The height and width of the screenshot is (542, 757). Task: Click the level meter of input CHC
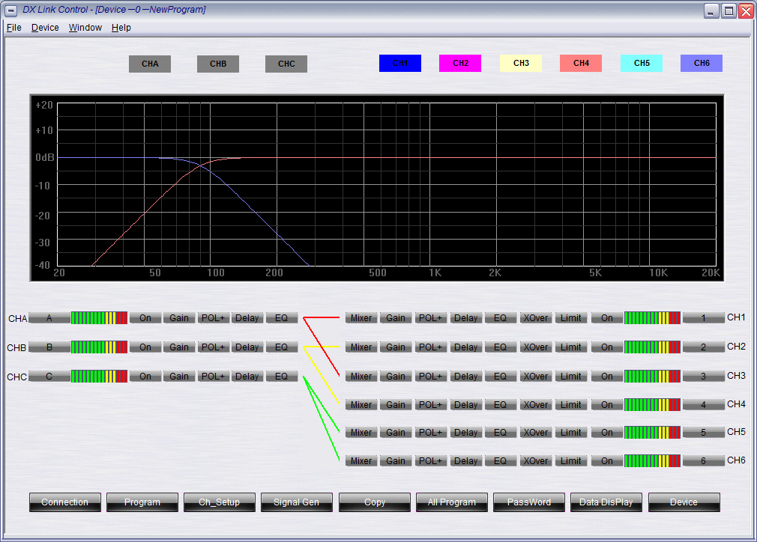point(99,377)
